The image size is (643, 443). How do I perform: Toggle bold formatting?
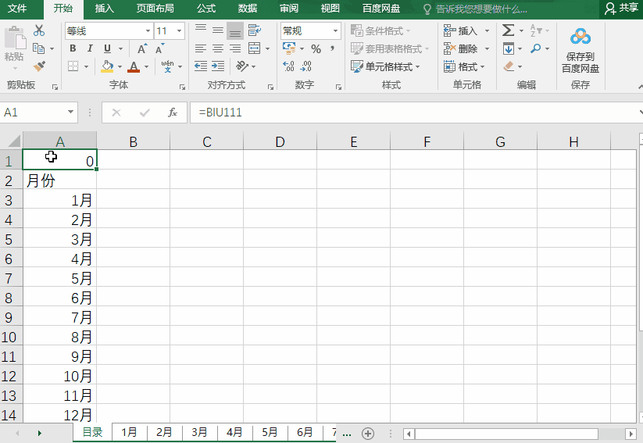tap(73, 48)
